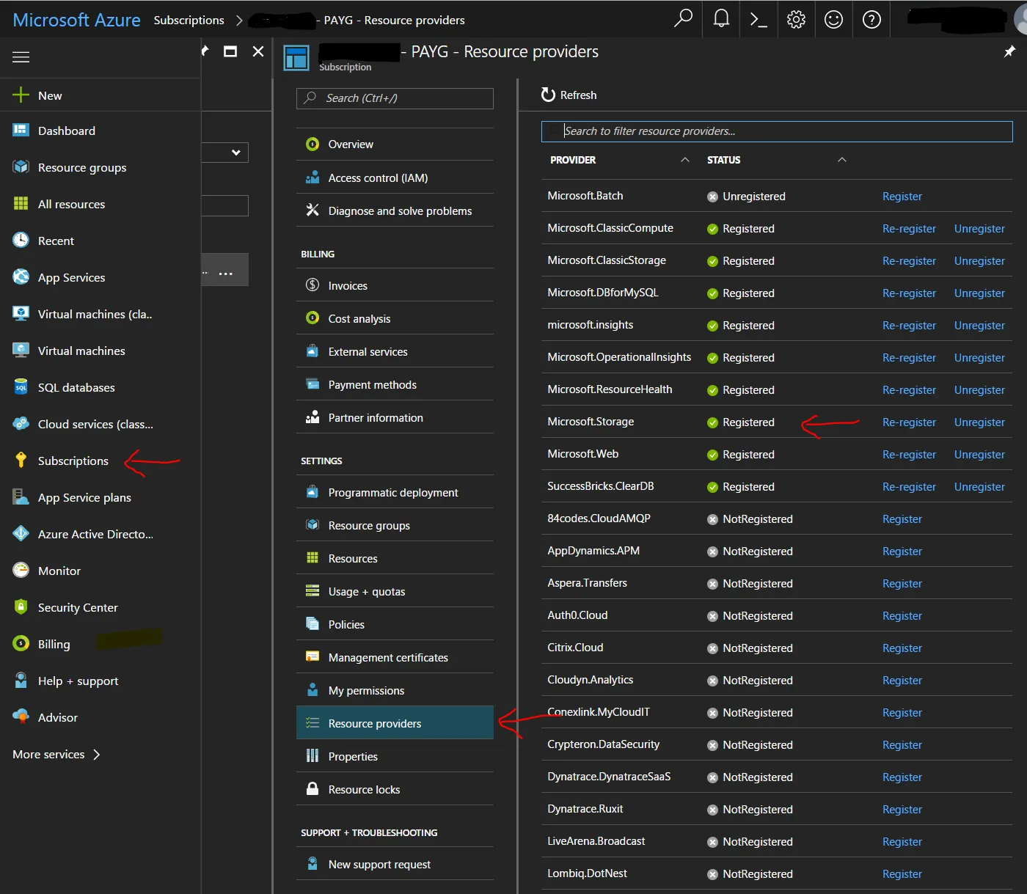Click the Subscriptions key icon
Screen dimensions: 1027x894
tap(21, 461)
